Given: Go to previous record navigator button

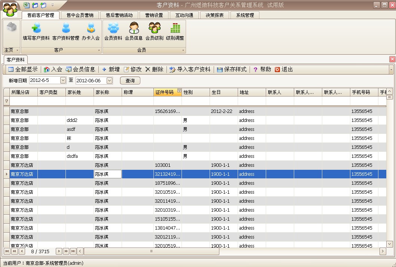Looking at the screenshot, I should (22, 251).
